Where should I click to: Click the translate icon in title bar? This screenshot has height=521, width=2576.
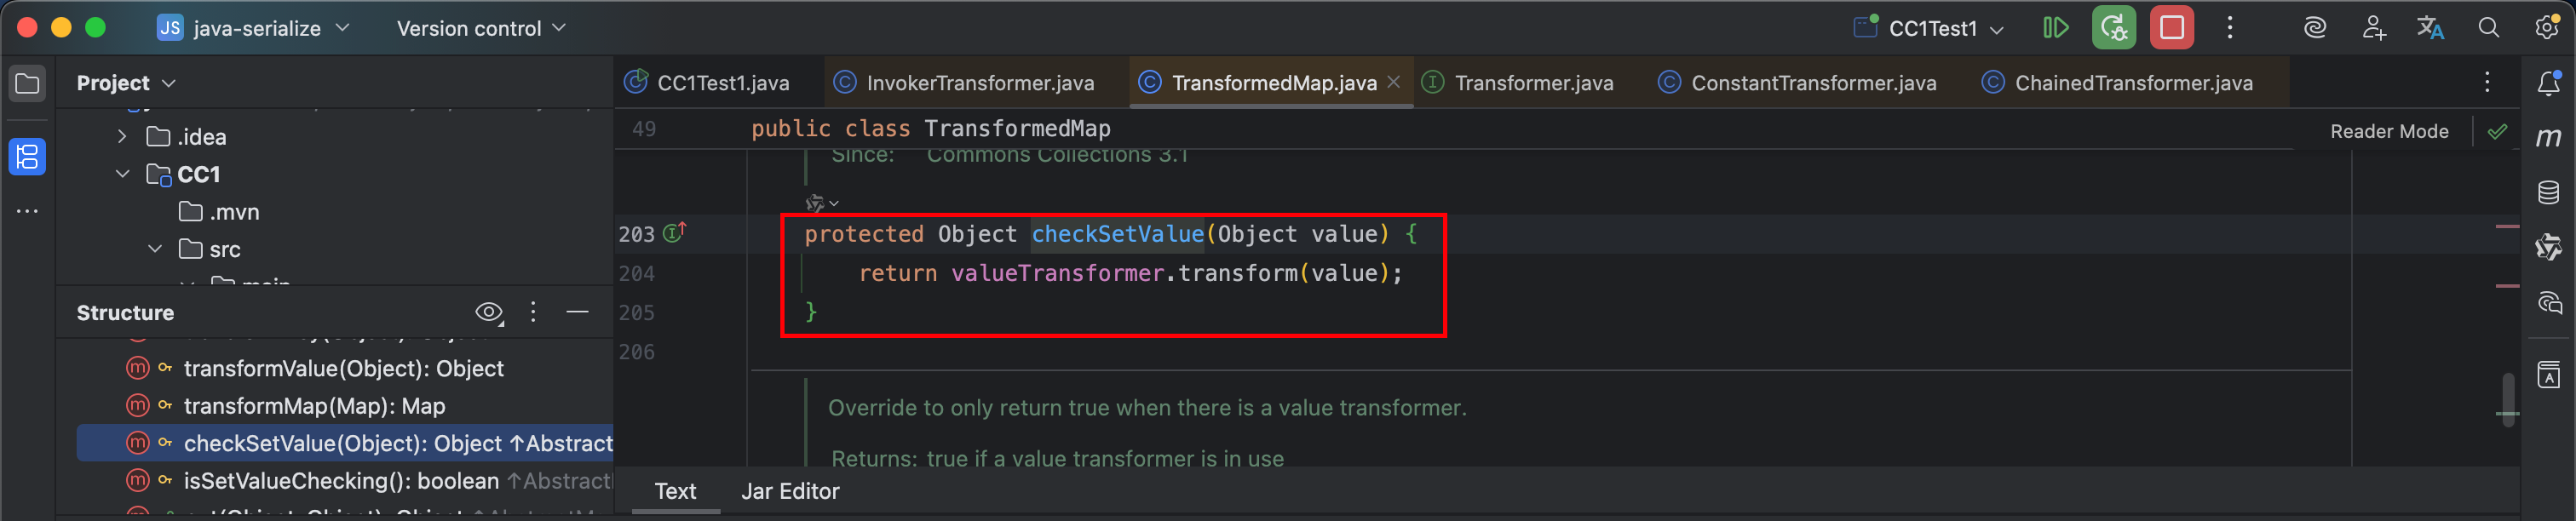coord(2430,28)
